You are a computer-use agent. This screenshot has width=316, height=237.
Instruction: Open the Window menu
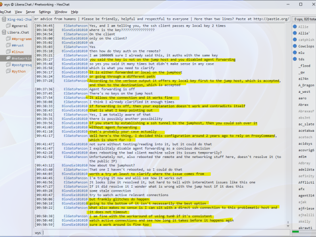(x=61, y=11)
